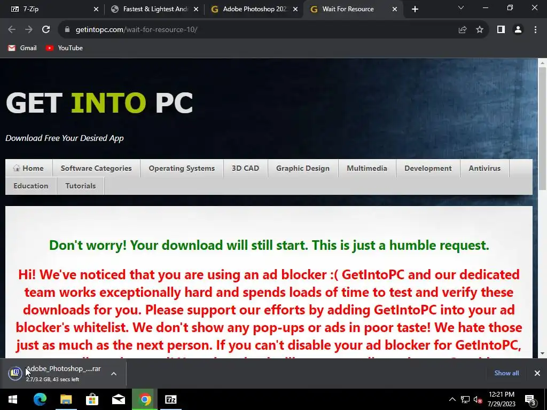Open the YouTube bookmark
Image resolution: width=547 pixels, height=410 pixels.
(x=64, y=48)
